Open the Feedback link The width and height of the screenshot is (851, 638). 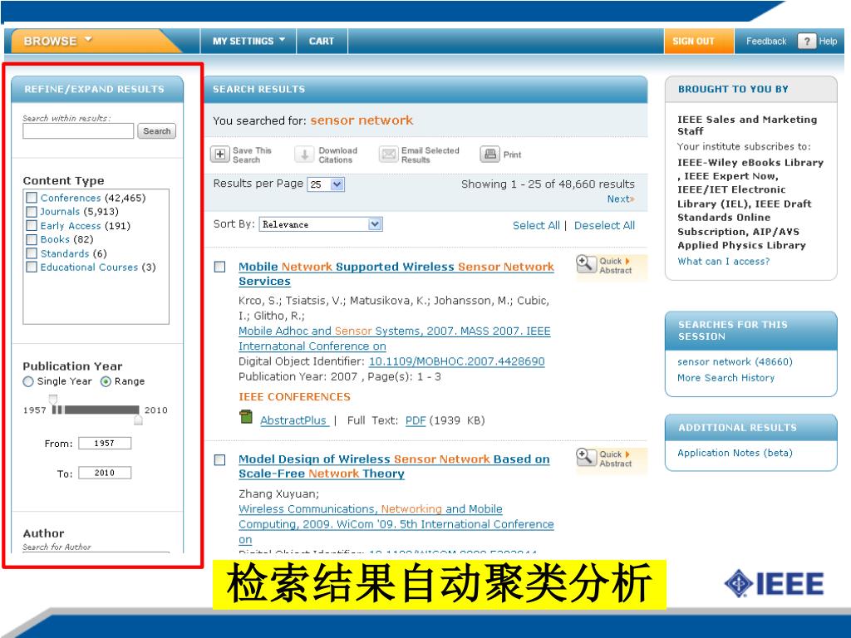coord(765,42)
